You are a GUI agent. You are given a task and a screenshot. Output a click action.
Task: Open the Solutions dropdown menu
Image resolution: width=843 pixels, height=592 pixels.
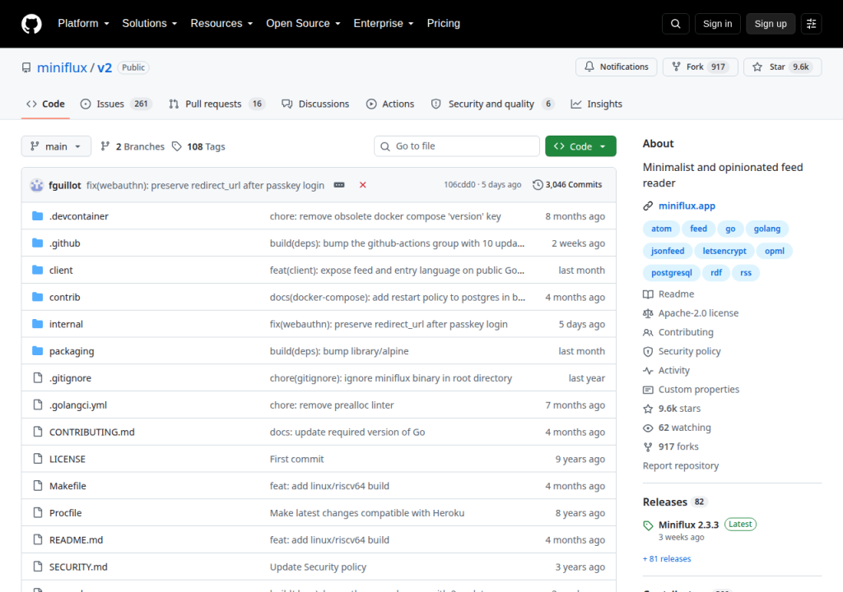(x=150, y=24)
